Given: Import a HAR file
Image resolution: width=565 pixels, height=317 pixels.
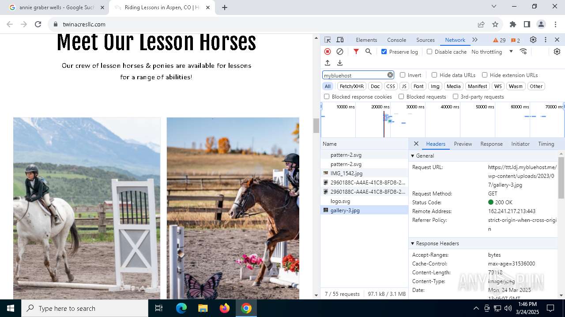Looking at the screenshot, I should 328,63.
